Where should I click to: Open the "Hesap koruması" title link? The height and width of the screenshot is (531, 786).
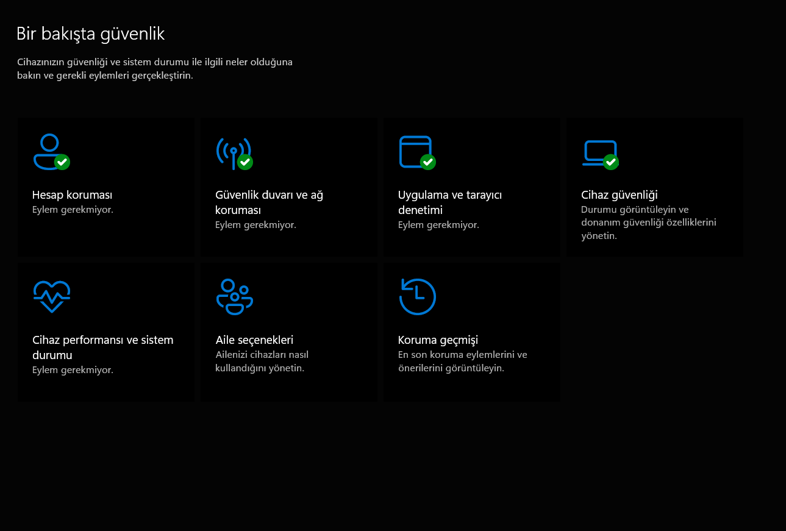click(72, 195)
